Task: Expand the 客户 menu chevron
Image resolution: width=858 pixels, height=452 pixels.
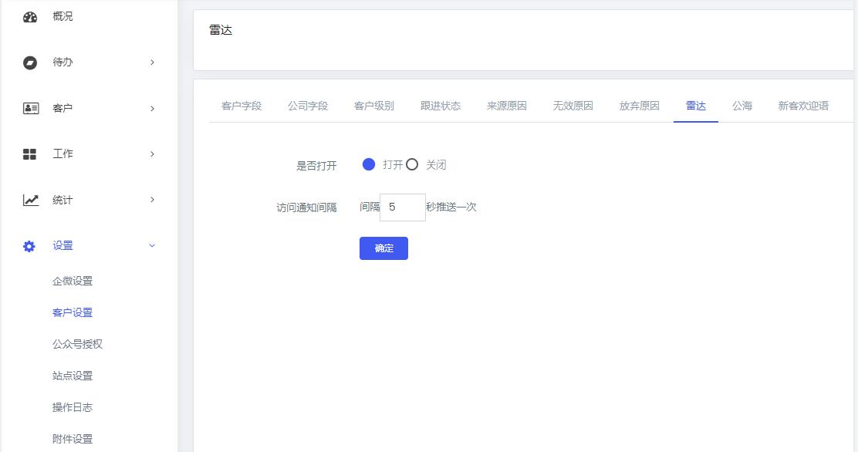Action: [152, 108]
